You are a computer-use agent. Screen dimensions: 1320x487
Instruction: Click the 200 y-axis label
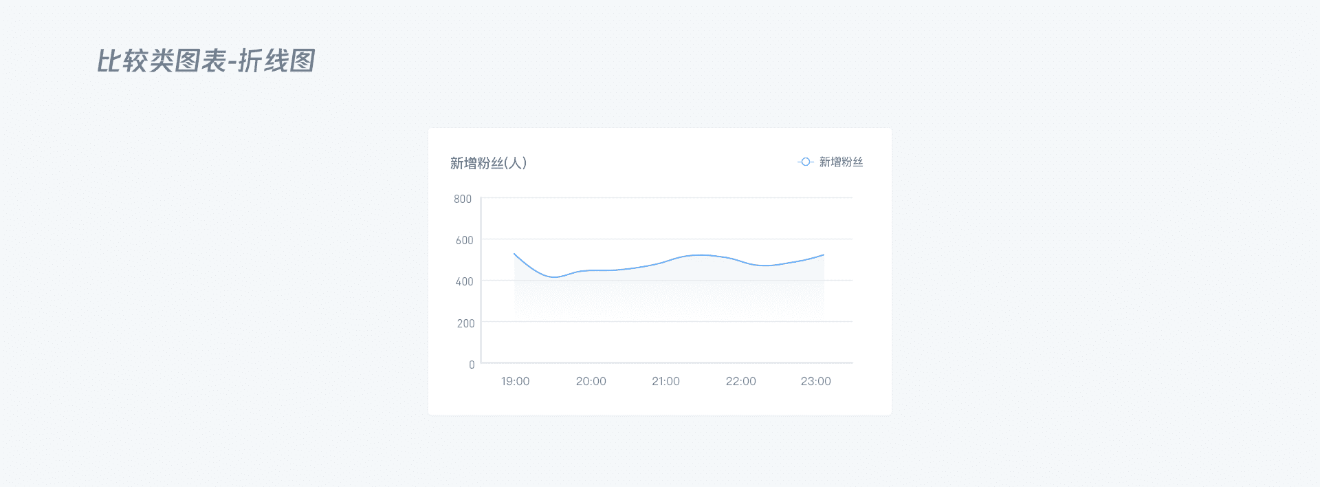click(465, 323)
